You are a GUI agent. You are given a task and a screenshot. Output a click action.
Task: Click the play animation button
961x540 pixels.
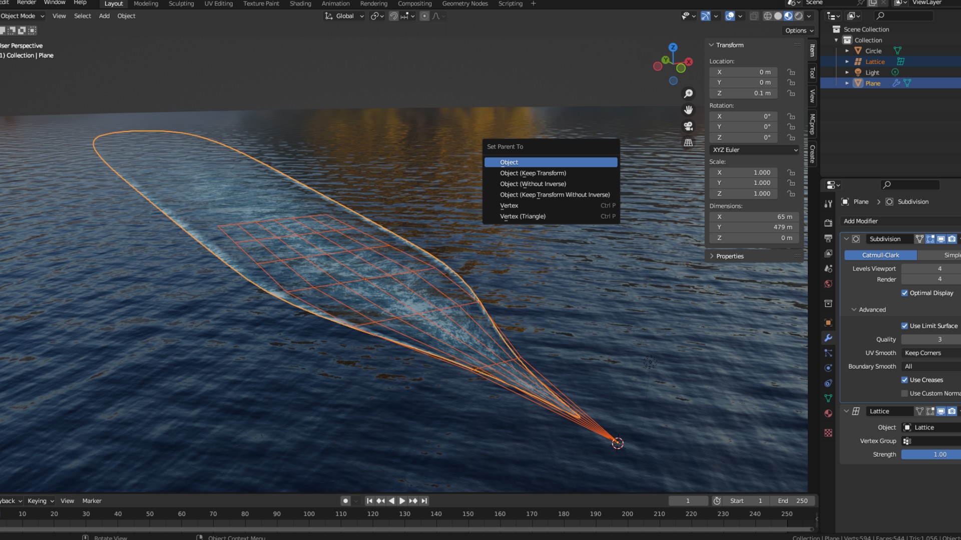pos(402,500)
